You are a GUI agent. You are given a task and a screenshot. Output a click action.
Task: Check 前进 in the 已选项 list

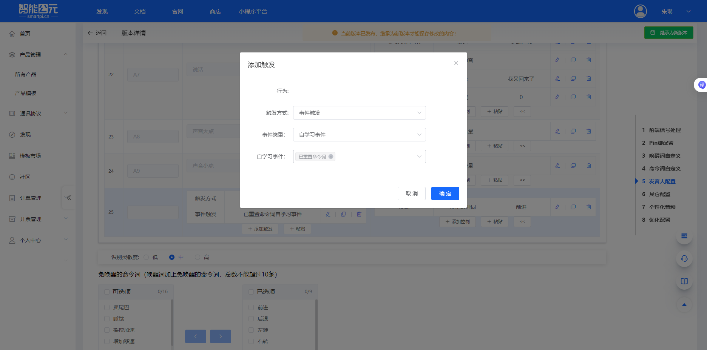pyautogui.click(x=251, y=307)
